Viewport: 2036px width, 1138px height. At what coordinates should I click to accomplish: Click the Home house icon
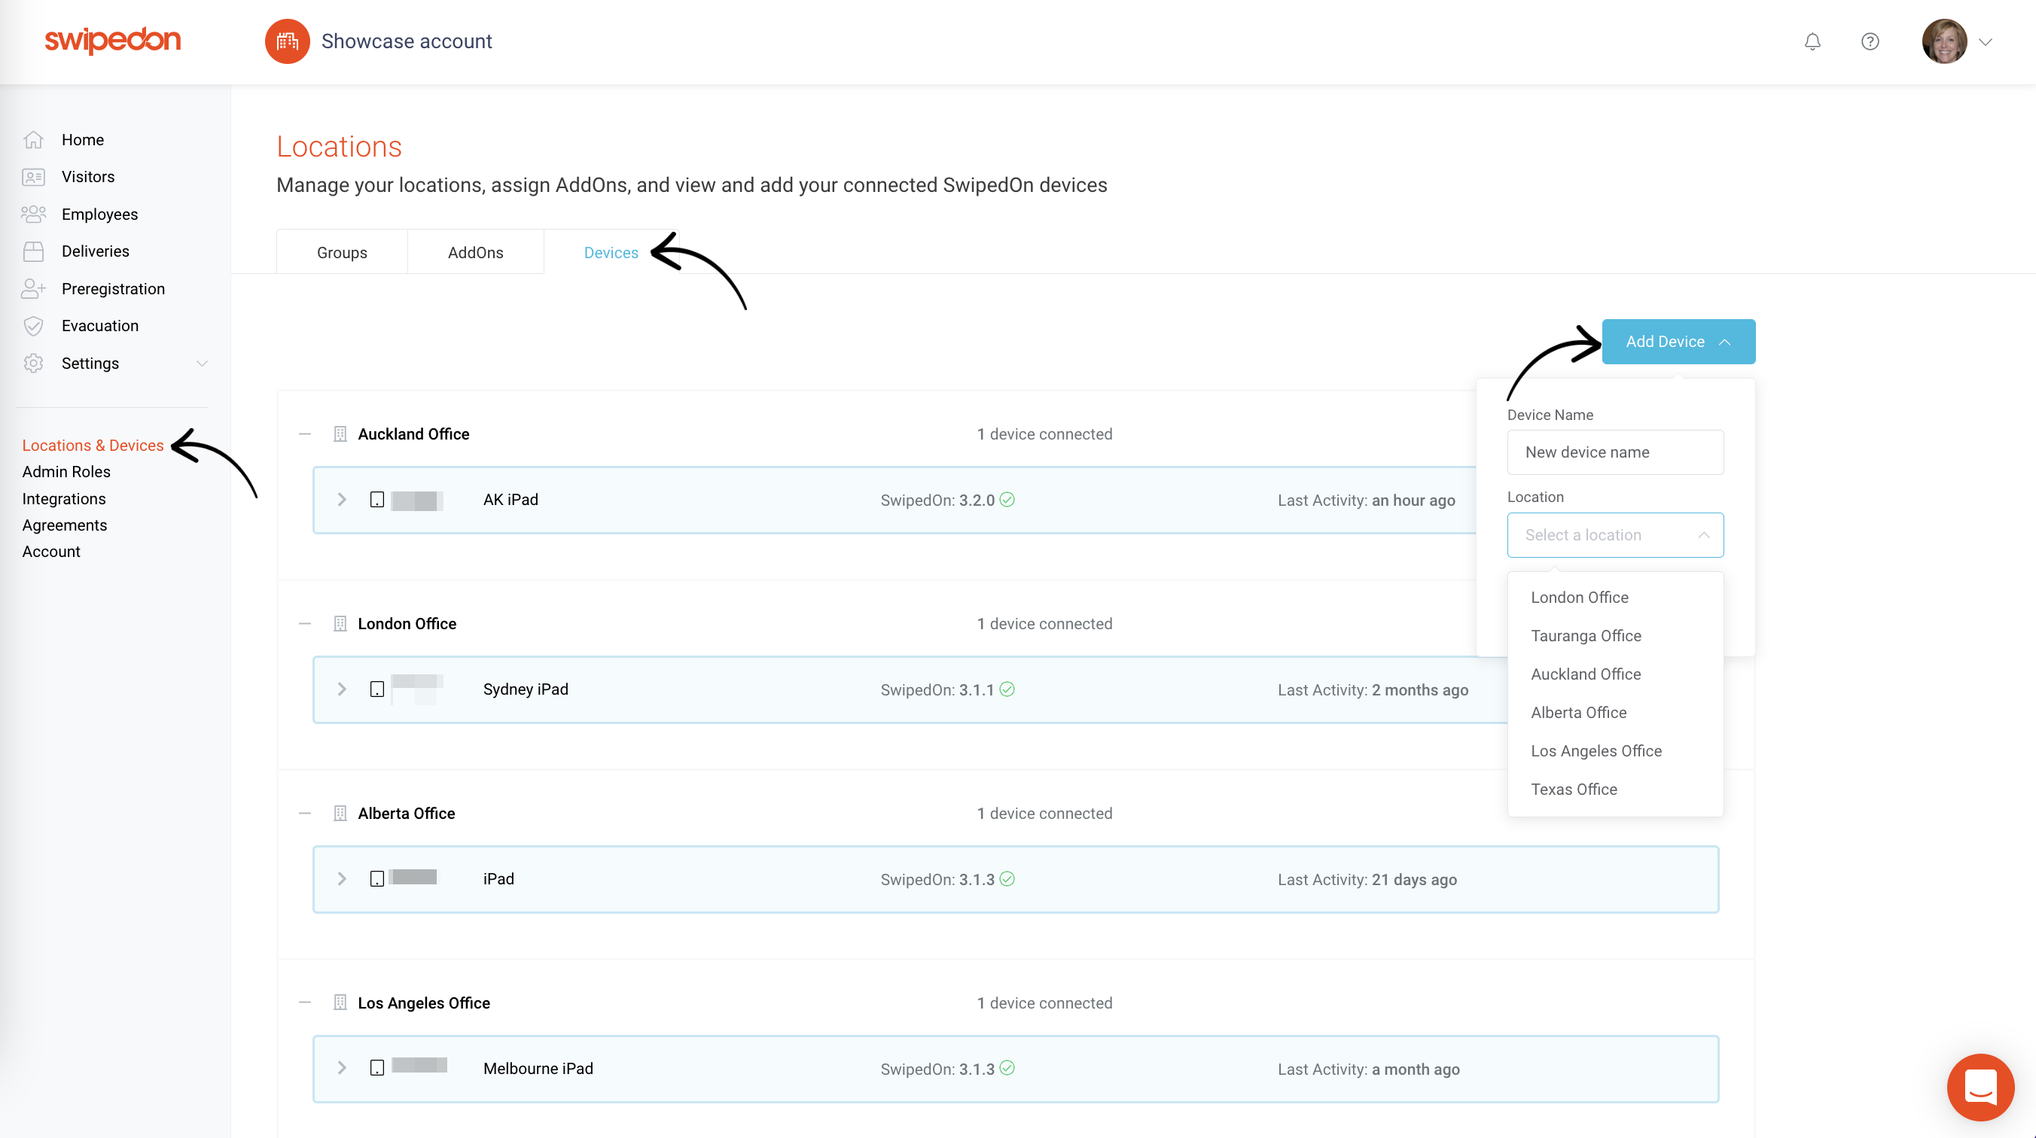33,140
